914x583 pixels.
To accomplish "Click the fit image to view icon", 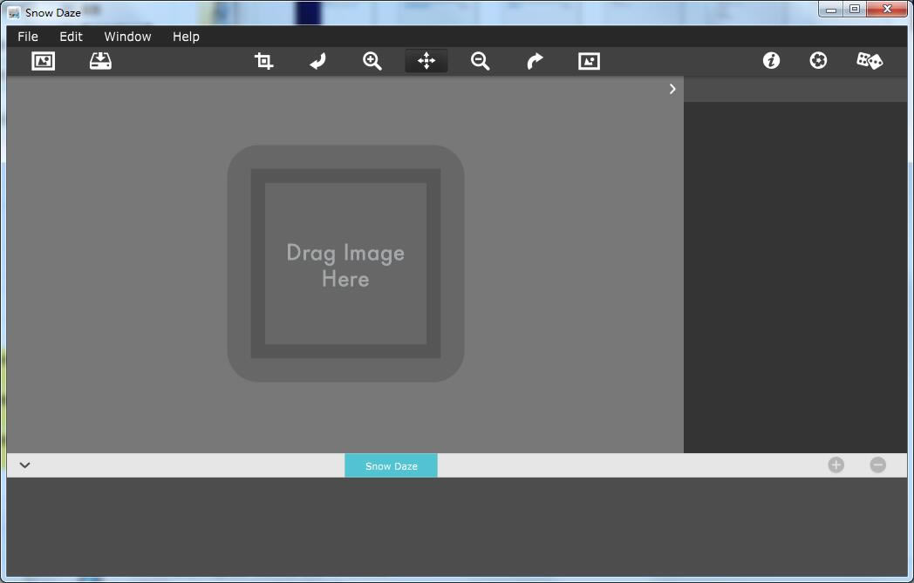I will coord(589,61).
